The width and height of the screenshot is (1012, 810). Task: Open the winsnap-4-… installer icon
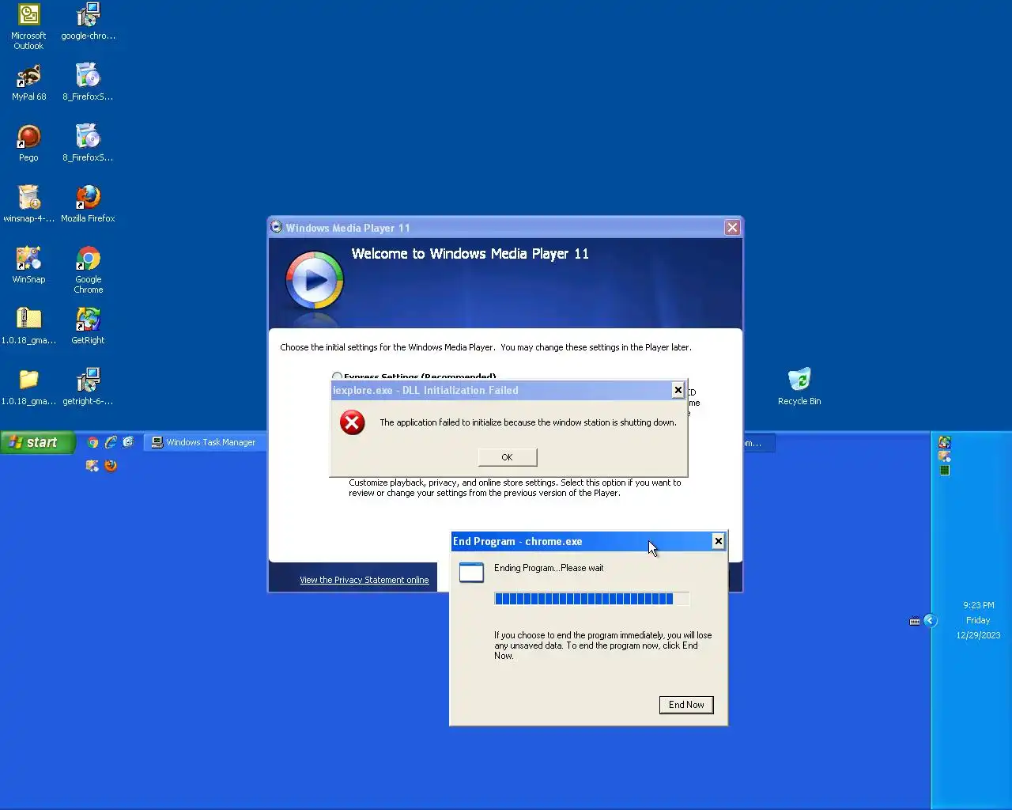tap(28, 205)
